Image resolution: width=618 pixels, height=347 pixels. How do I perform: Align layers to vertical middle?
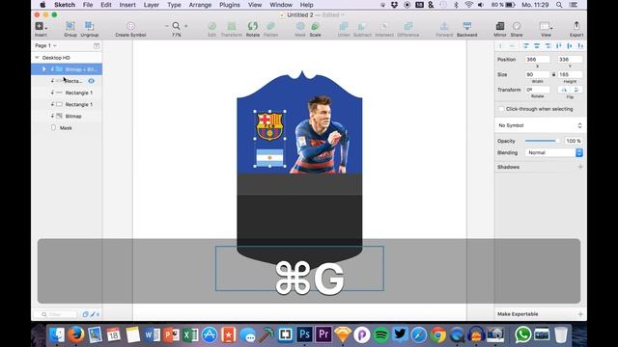[x=570, y=46]
